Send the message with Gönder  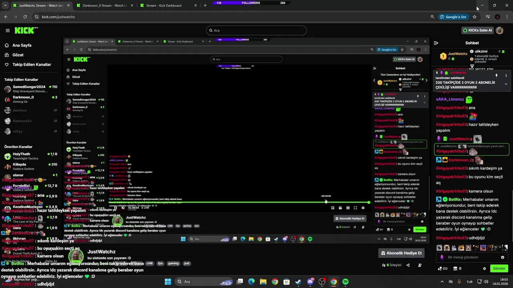coord(499,268)
